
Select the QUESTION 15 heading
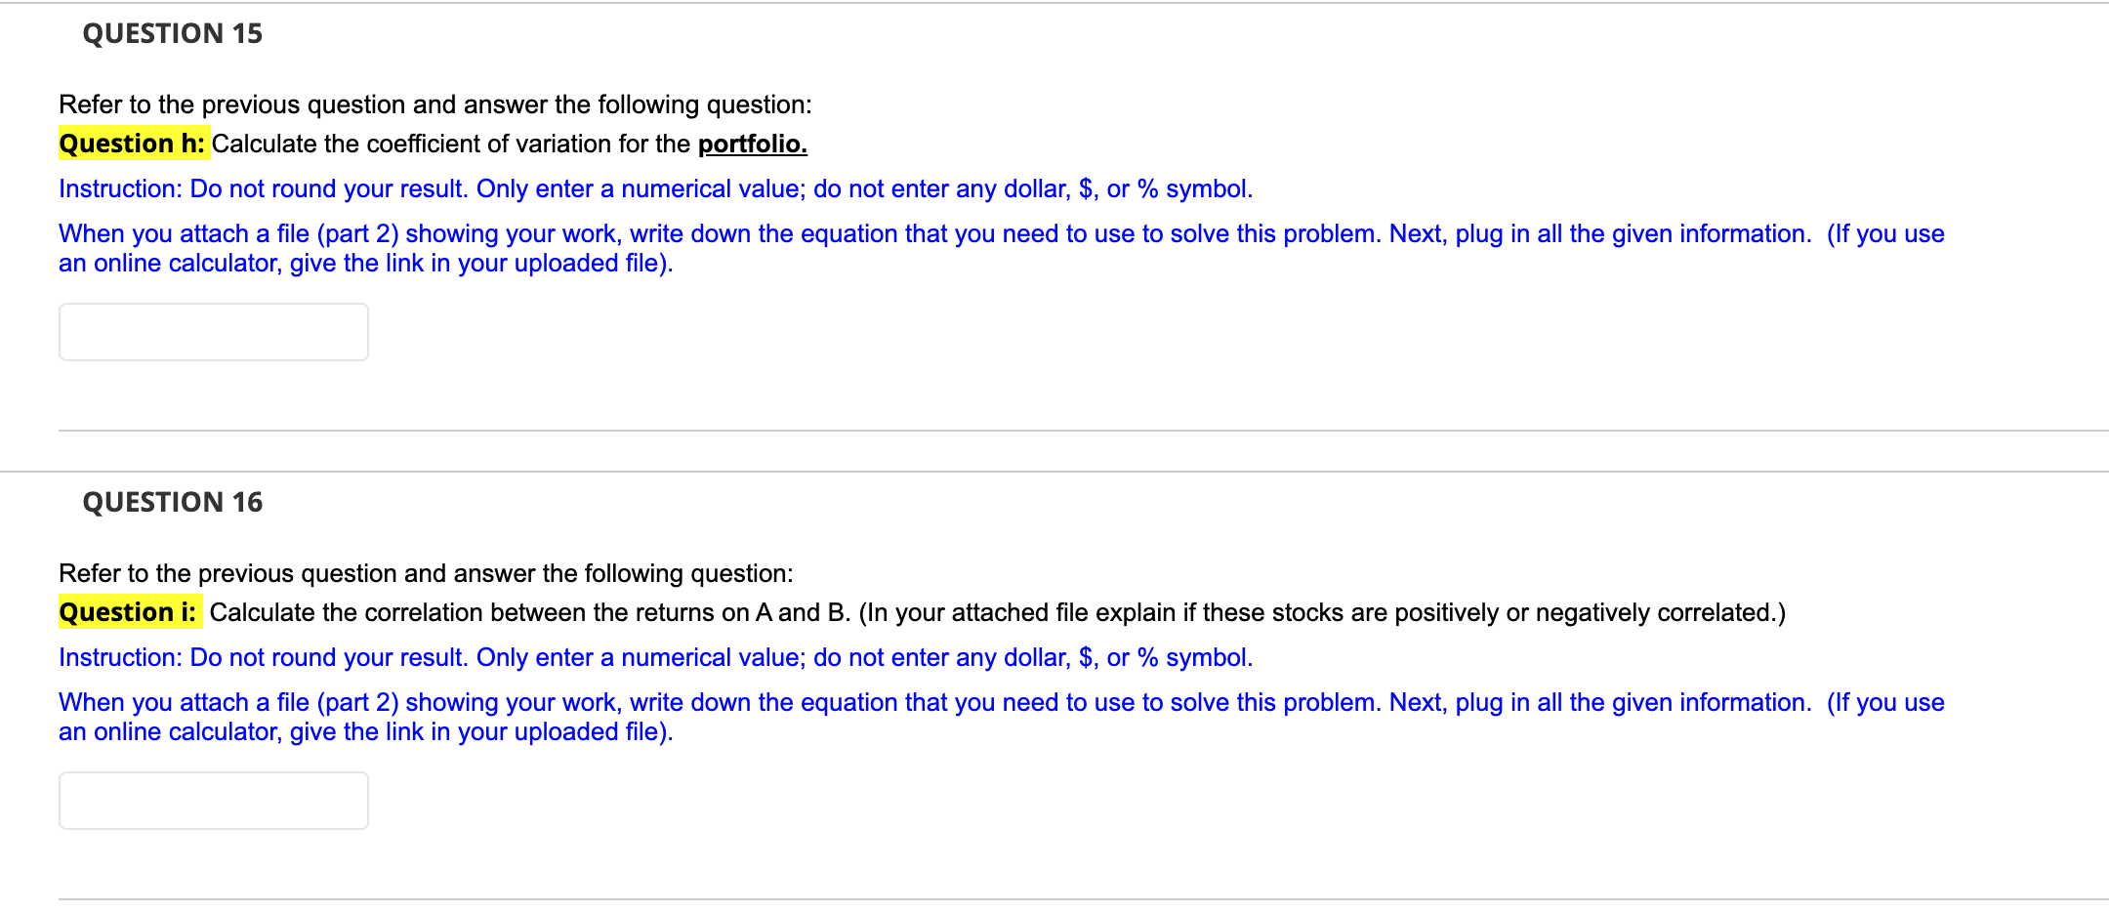171,33
